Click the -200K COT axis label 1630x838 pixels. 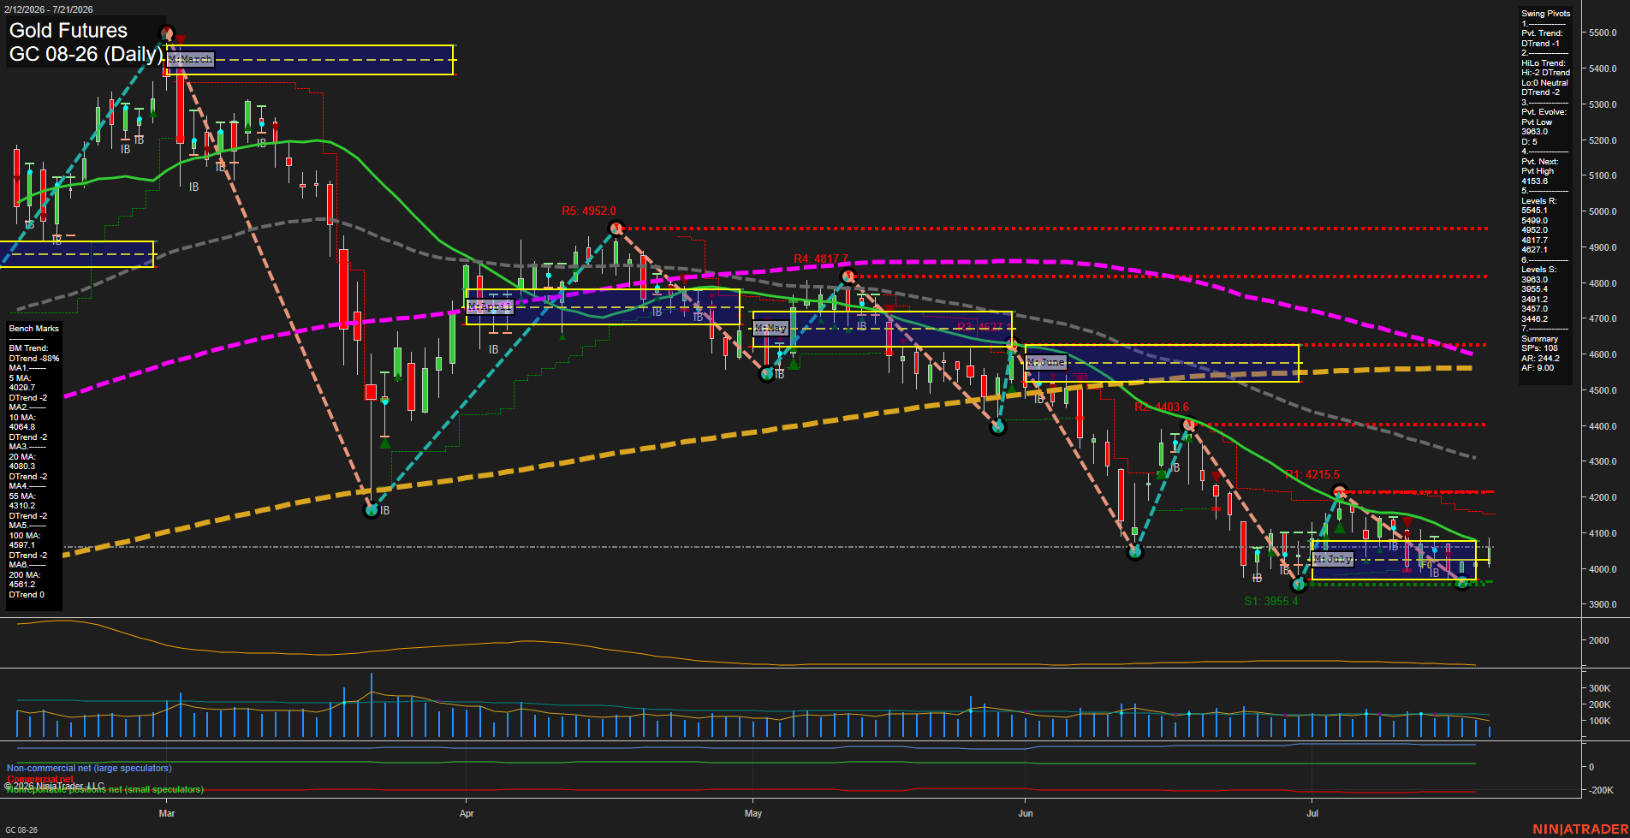pos(1601,790)
